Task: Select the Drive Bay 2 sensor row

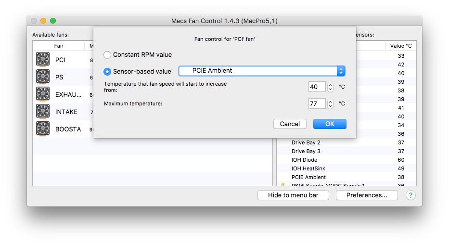Action: (346, 142)
